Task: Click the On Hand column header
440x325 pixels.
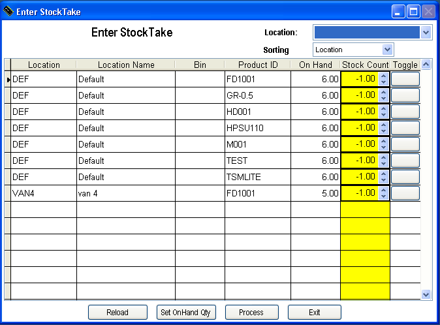Action: [x=315, y=65]
